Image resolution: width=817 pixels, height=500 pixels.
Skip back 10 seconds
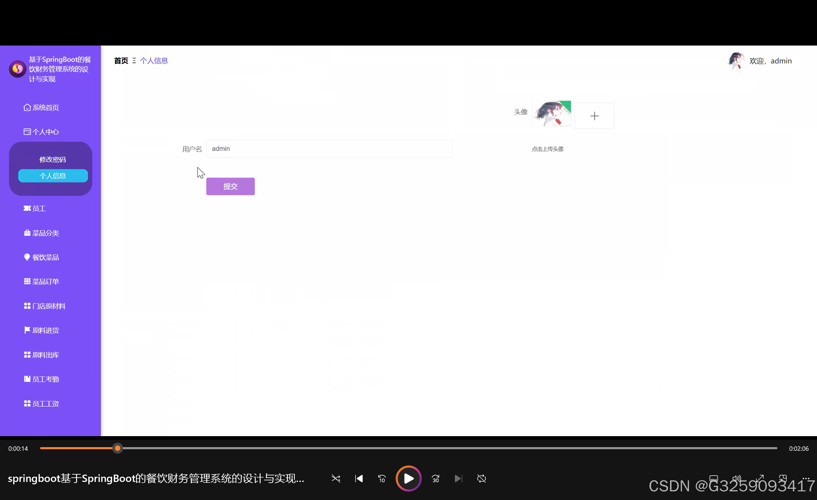click(x=382, y=479)
